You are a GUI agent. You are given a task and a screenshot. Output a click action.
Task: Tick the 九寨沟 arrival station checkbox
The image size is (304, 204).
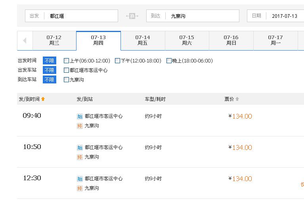coord(67,80)
